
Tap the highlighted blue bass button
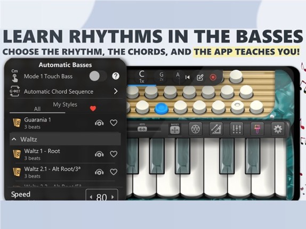(x=162, y=108)
